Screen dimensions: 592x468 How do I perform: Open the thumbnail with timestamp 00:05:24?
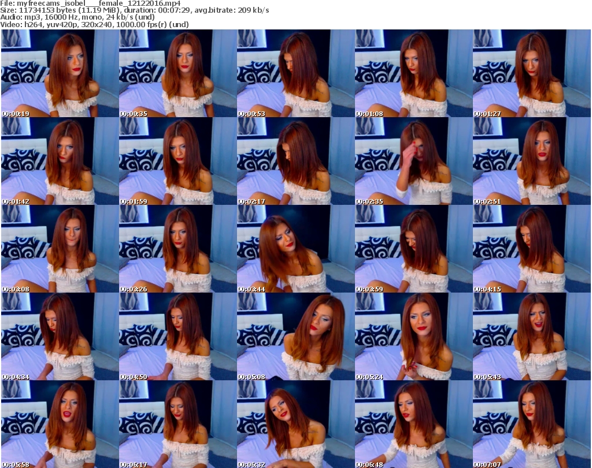[x=413, y=336]
